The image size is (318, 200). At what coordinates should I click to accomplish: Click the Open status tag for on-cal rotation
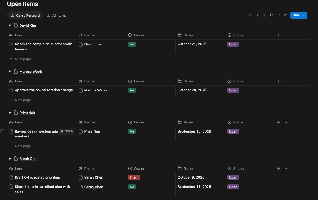tap(233, 90)
